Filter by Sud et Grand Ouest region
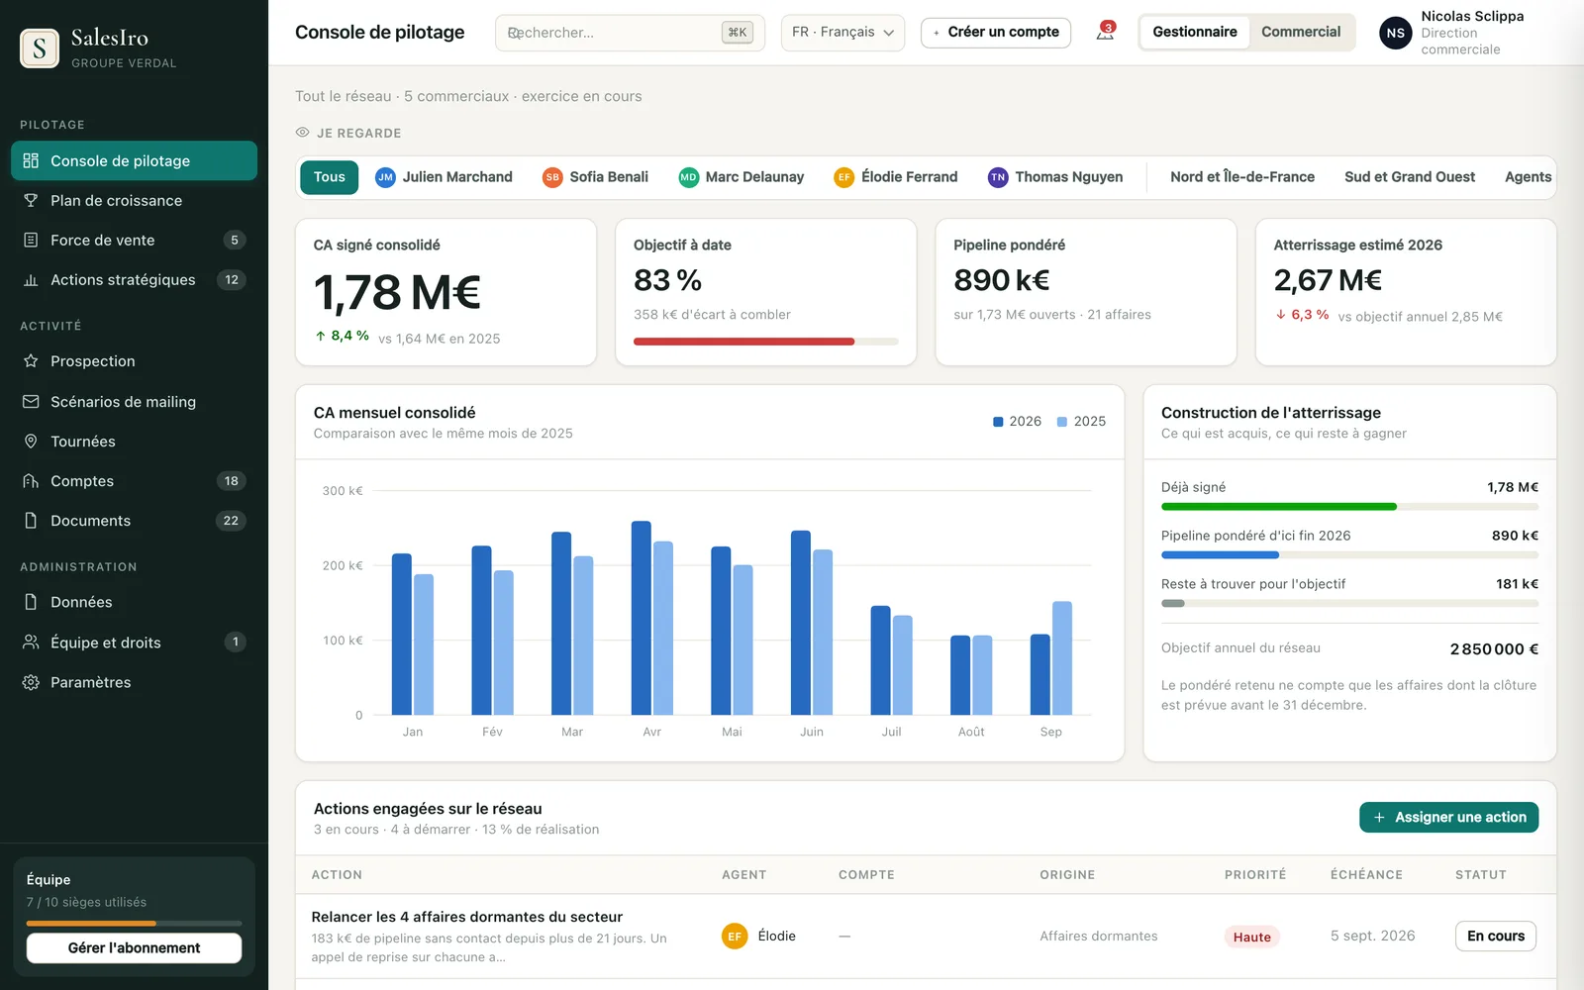This screenshot has height=990, width=1584. (1410, 177)
